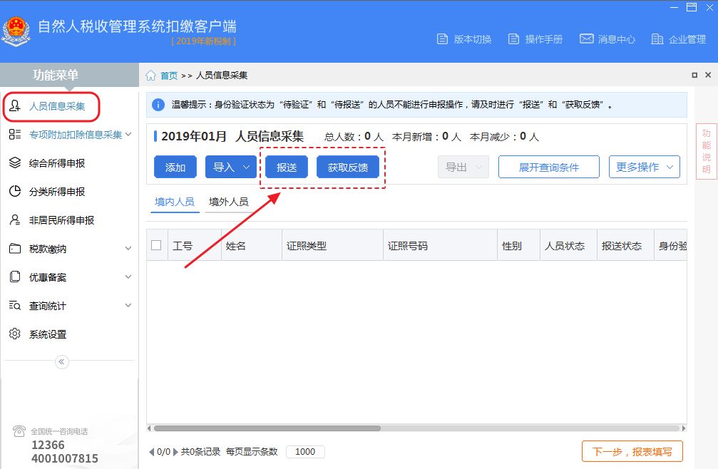Image resolution: width=718 pixels, height=469 pixels.
Task: Toggle the select-all checkbox in table header
Action: pos(157,244)
